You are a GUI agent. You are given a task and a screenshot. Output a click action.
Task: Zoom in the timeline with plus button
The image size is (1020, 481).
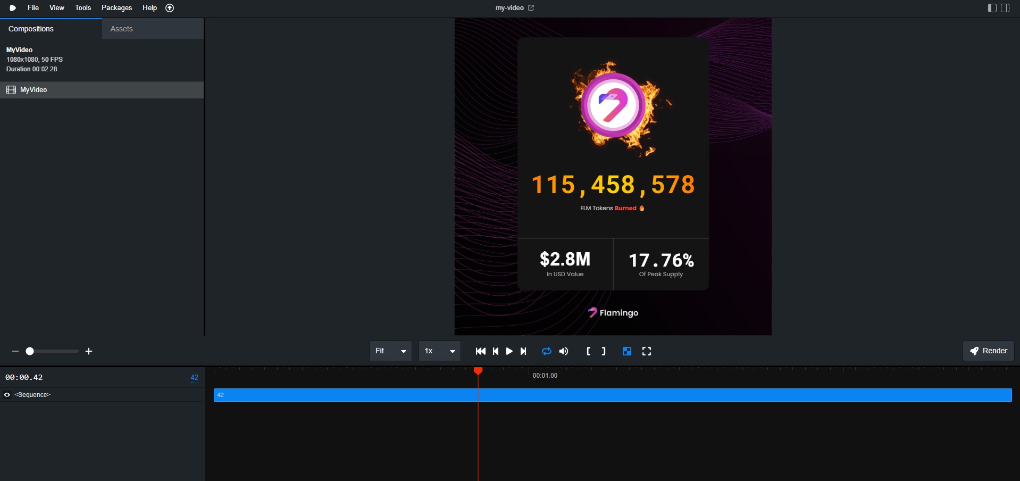pos(89,351)
